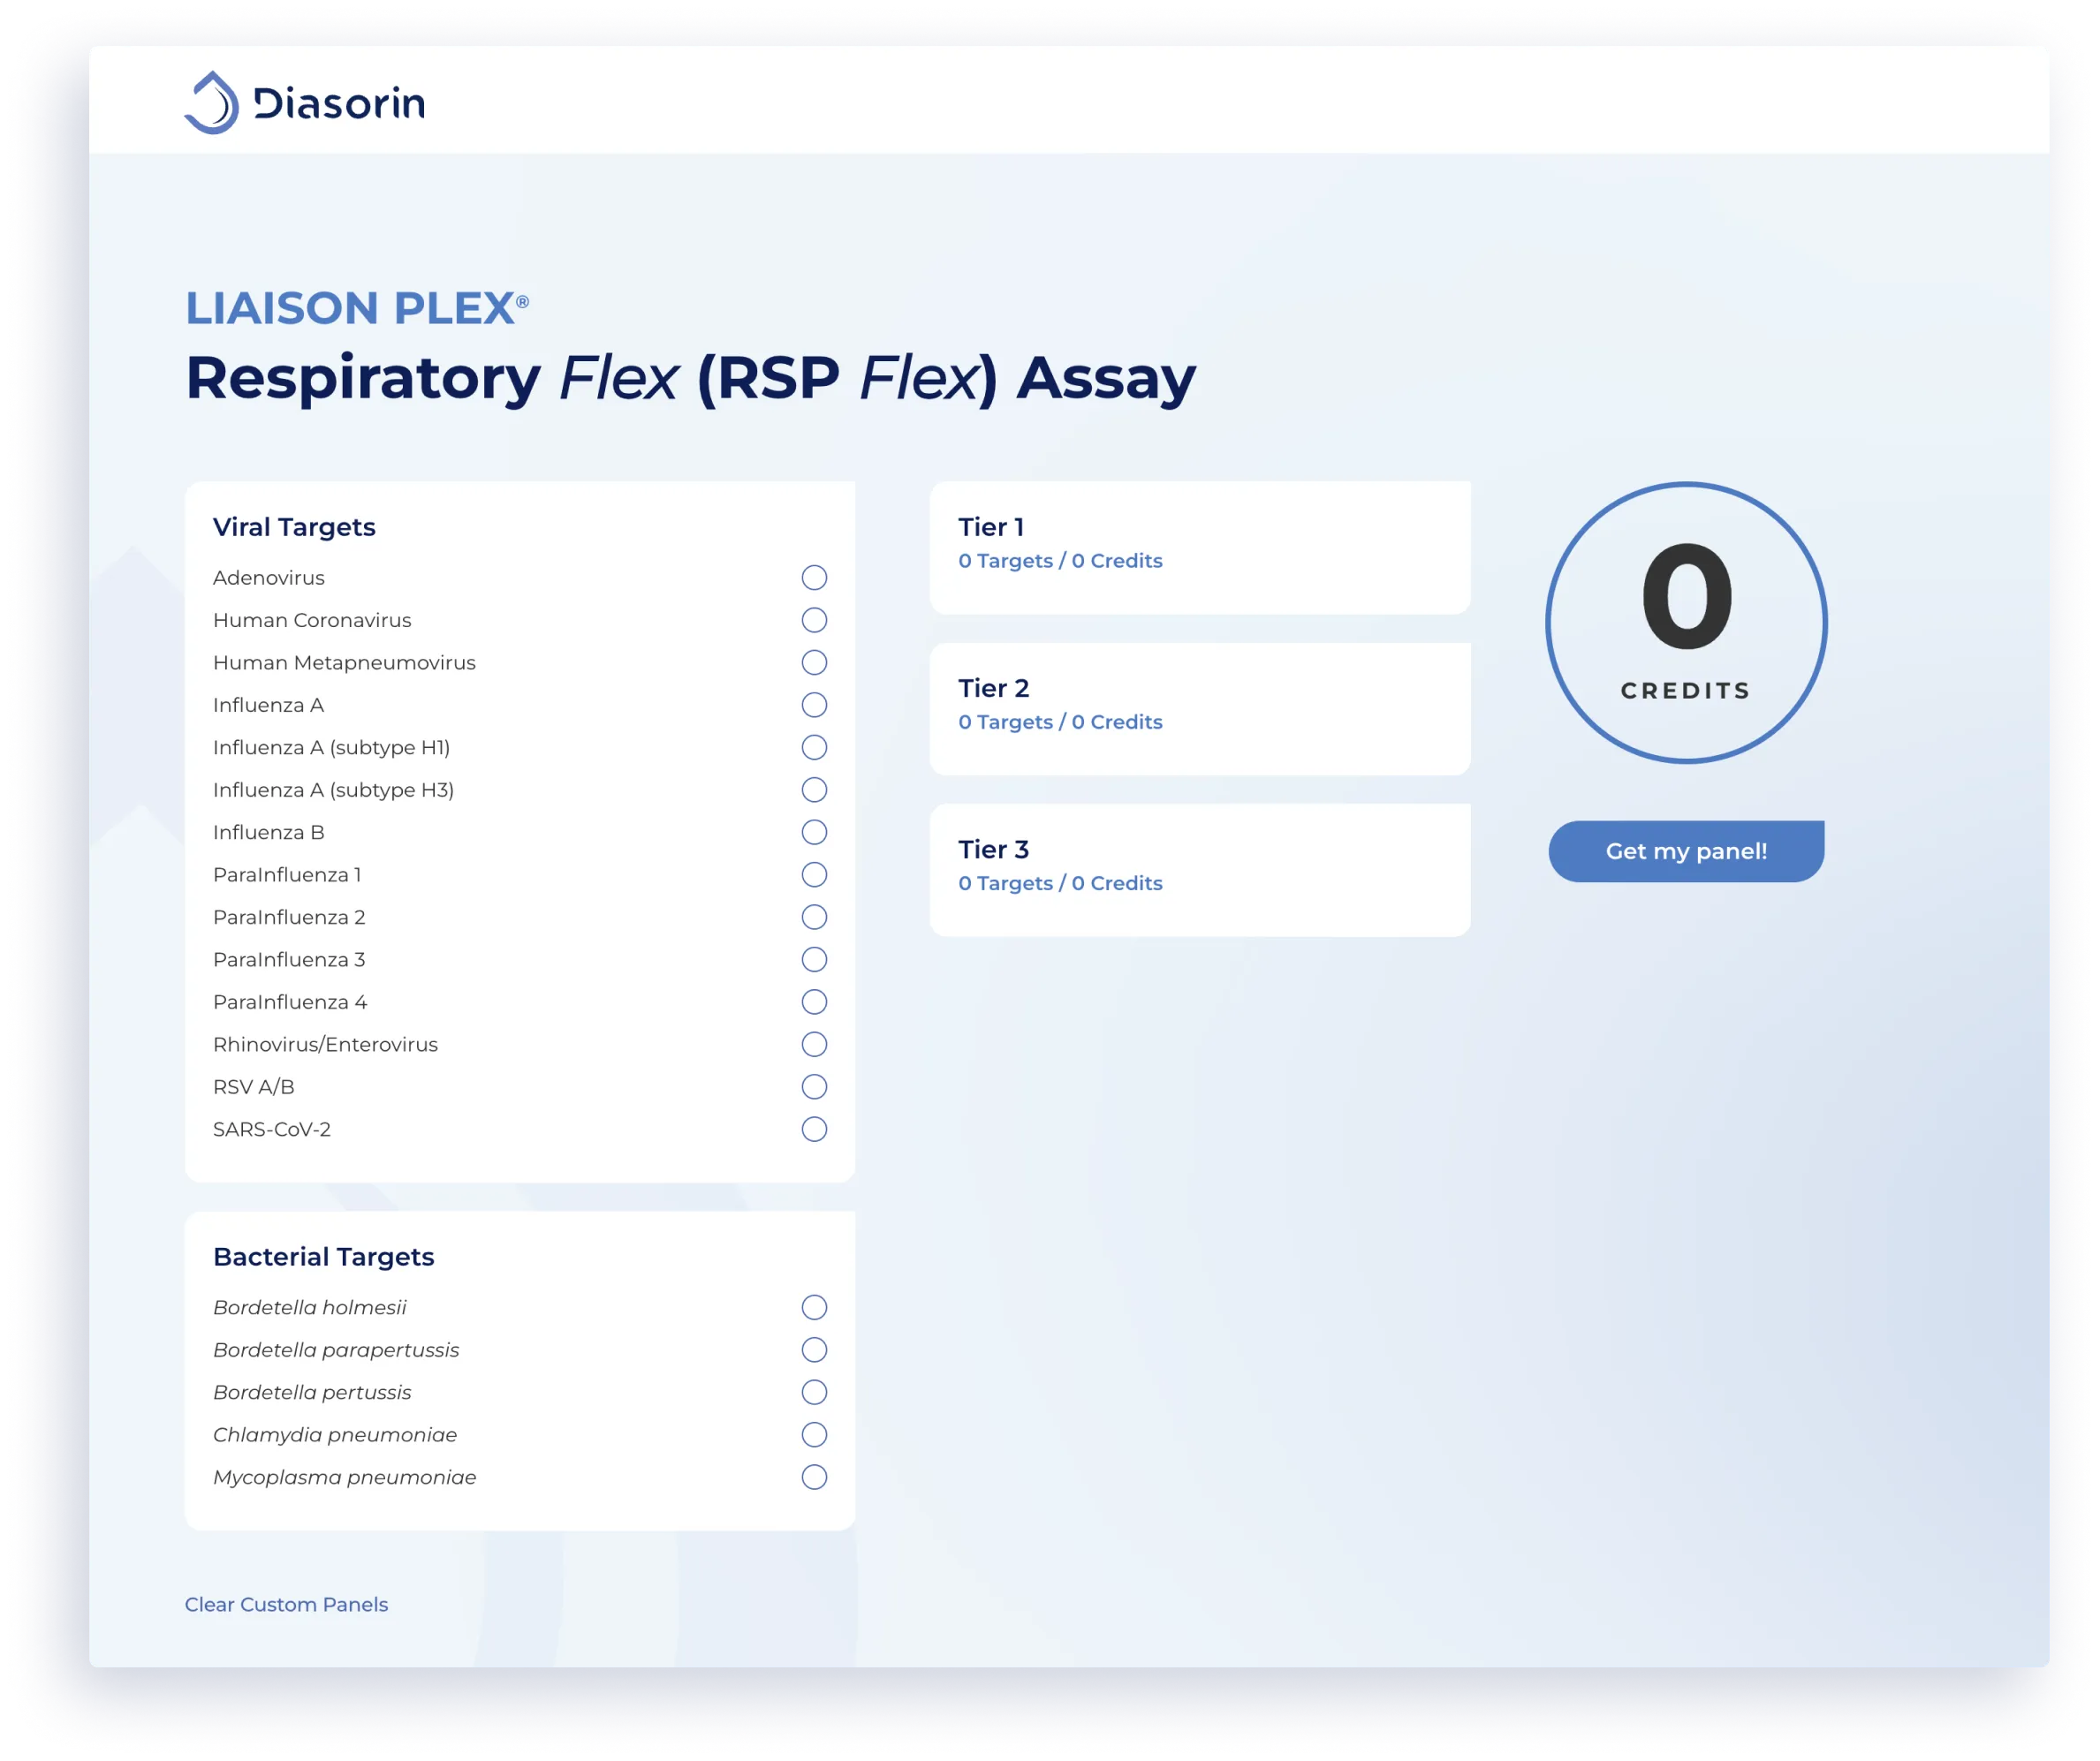Select the Bordetella pertussis circle
This screenshot has height=1761, width=2100.
814,1392
